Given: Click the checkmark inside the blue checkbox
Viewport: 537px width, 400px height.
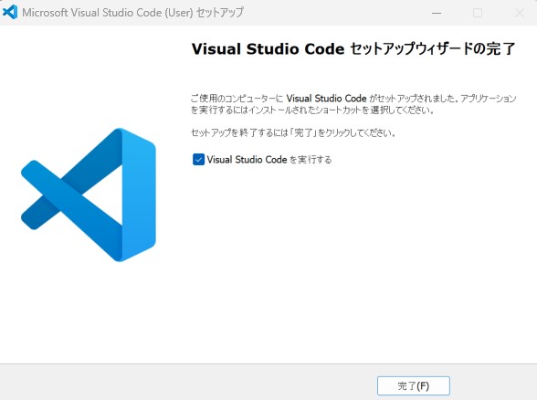Looking at the screenshot, I should click(x=199, y=160).
